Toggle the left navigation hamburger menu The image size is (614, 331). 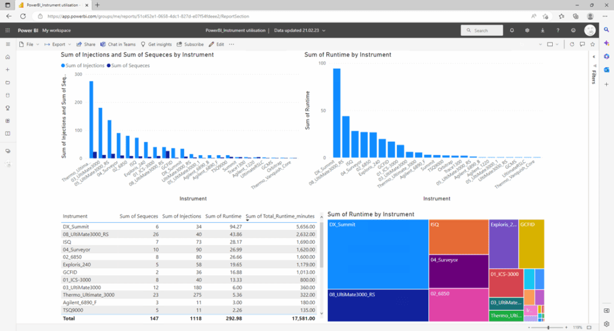[8, 44]
